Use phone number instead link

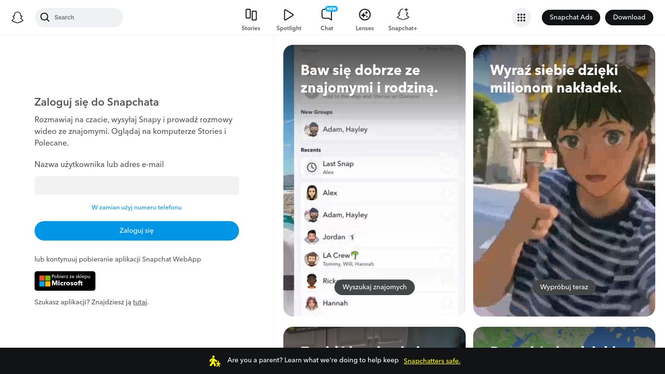pyautogui.click(x=137, y=207)
